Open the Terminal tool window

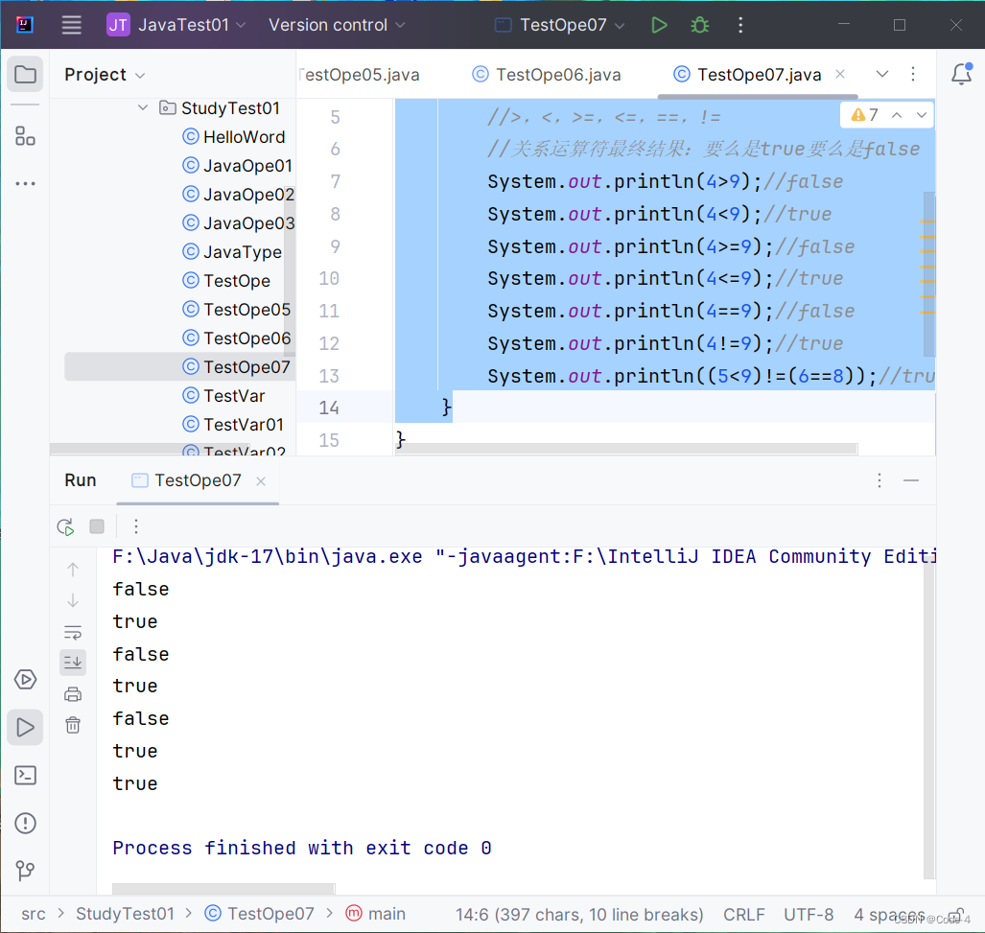pos(25,776)
